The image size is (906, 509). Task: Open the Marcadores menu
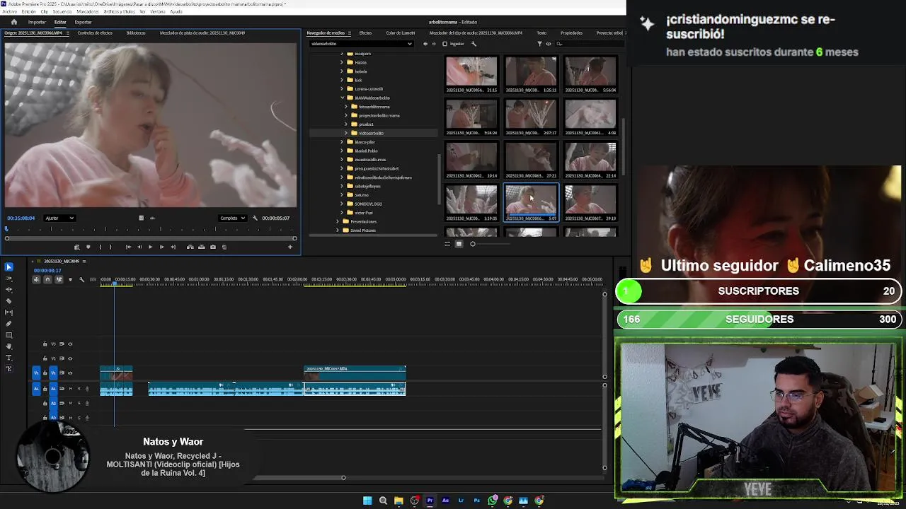pyautogui.click(x=88, y=12)
